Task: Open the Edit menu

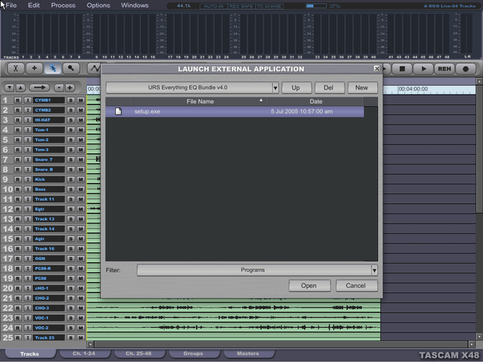Action: (x=33, y=5)
